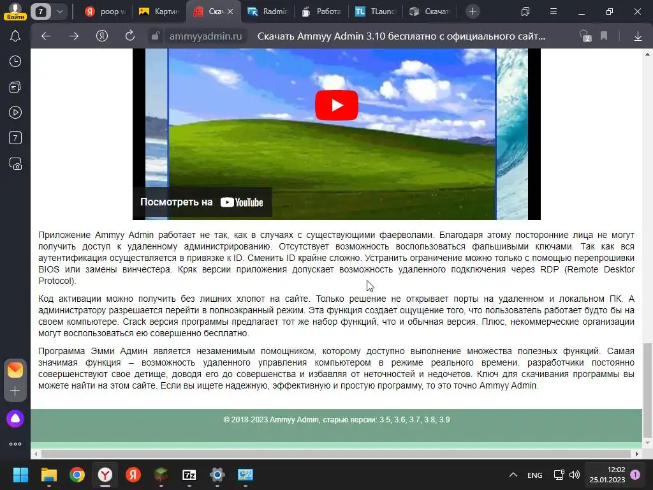Bookmark this page
Image resolution: width=653 pixels, height=490 pixels.
click(604, 36)
